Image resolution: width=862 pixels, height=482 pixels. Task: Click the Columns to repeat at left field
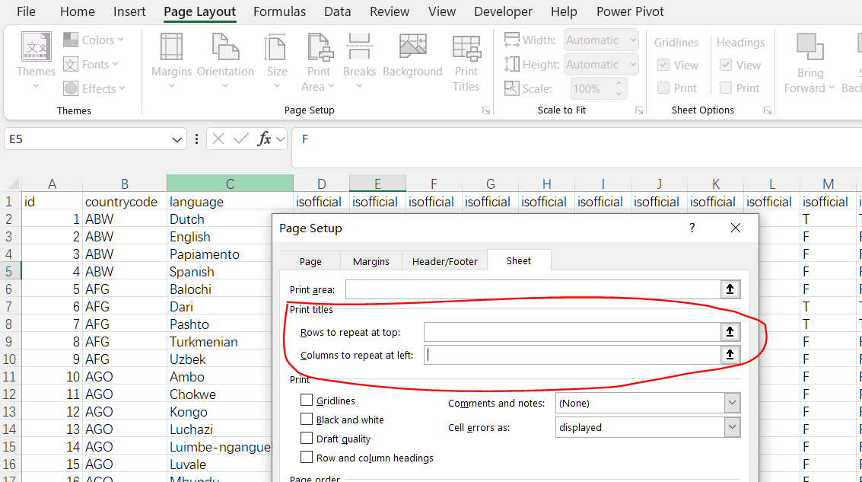click(571, 355)
